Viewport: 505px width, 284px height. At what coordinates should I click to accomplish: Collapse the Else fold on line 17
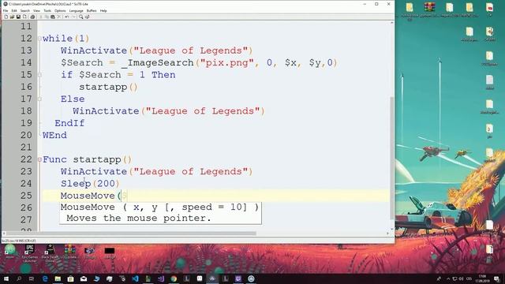pyautogui.click(x=39, y=99)
